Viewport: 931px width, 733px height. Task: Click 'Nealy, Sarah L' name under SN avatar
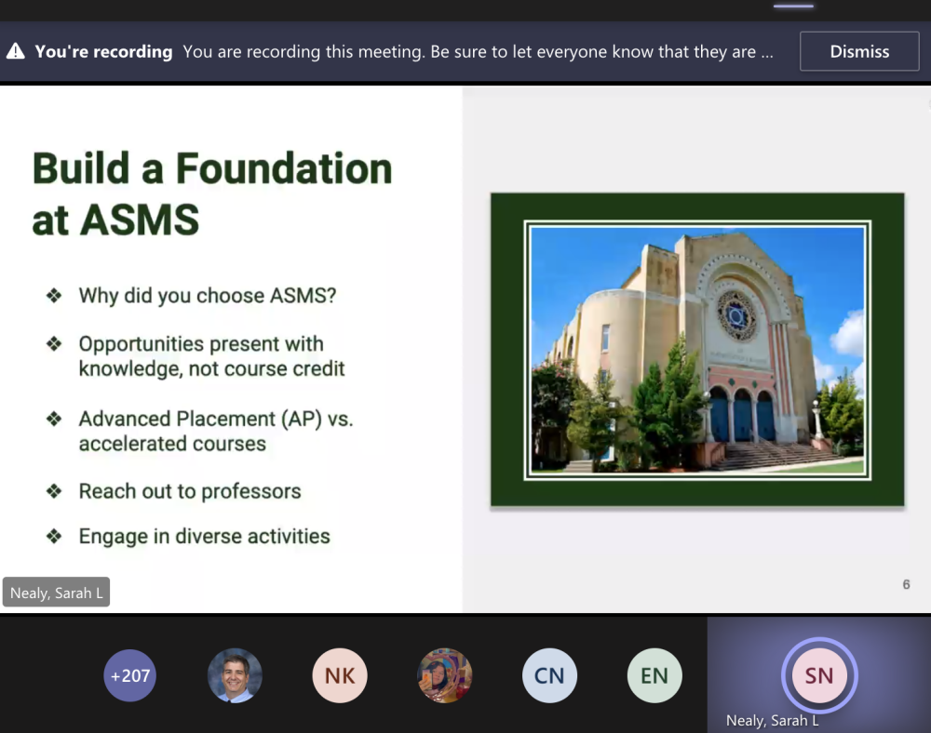coord(773,721)
